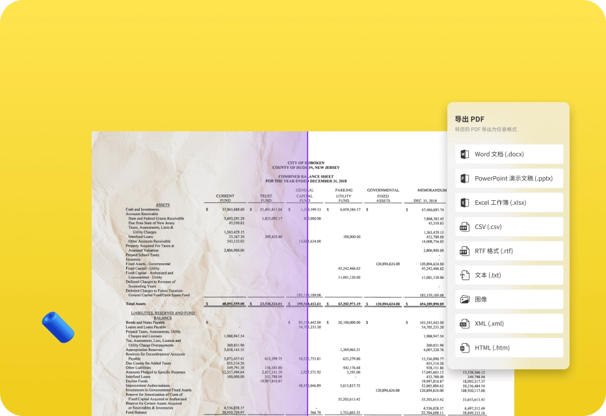Select 文本 (.txt) export option

[x=509, y=275]
